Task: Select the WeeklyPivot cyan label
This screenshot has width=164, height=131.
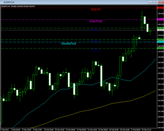Action: tap(69, 44)
